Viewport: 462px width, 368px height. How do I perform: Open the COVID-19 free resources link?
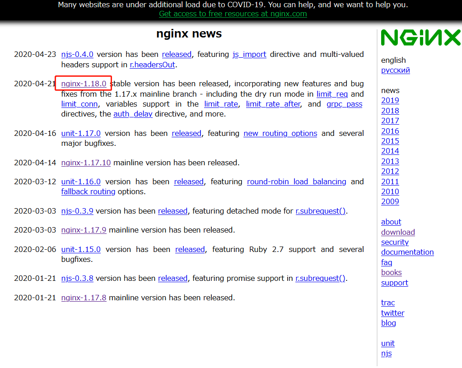click(233, 14)
